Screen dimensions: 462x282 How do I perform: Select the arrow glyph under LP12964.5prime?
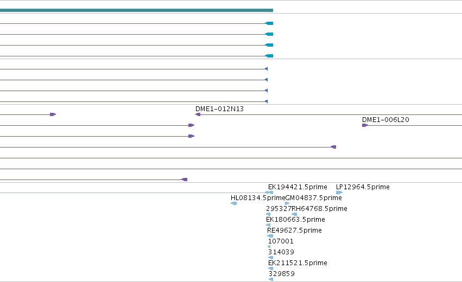point(339,193)
